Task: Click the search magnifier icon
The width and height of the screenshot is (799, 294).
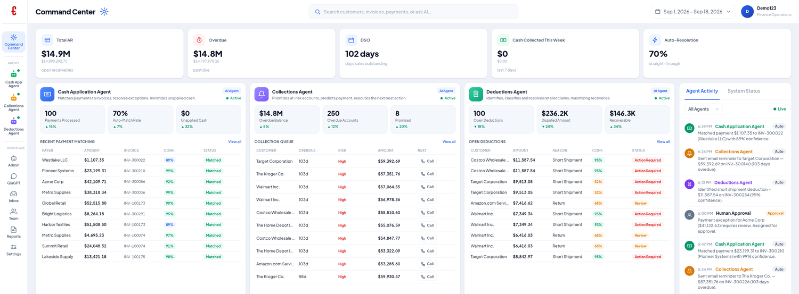Action: pos(318,12)
